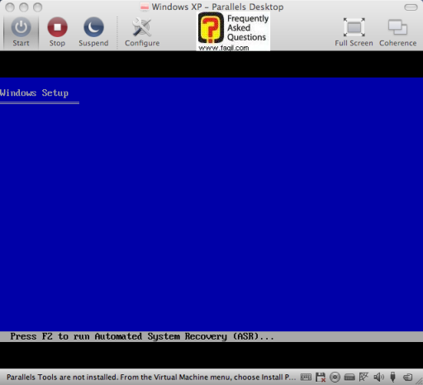Click the Windows Setup heading text

(x=34, y=93)
